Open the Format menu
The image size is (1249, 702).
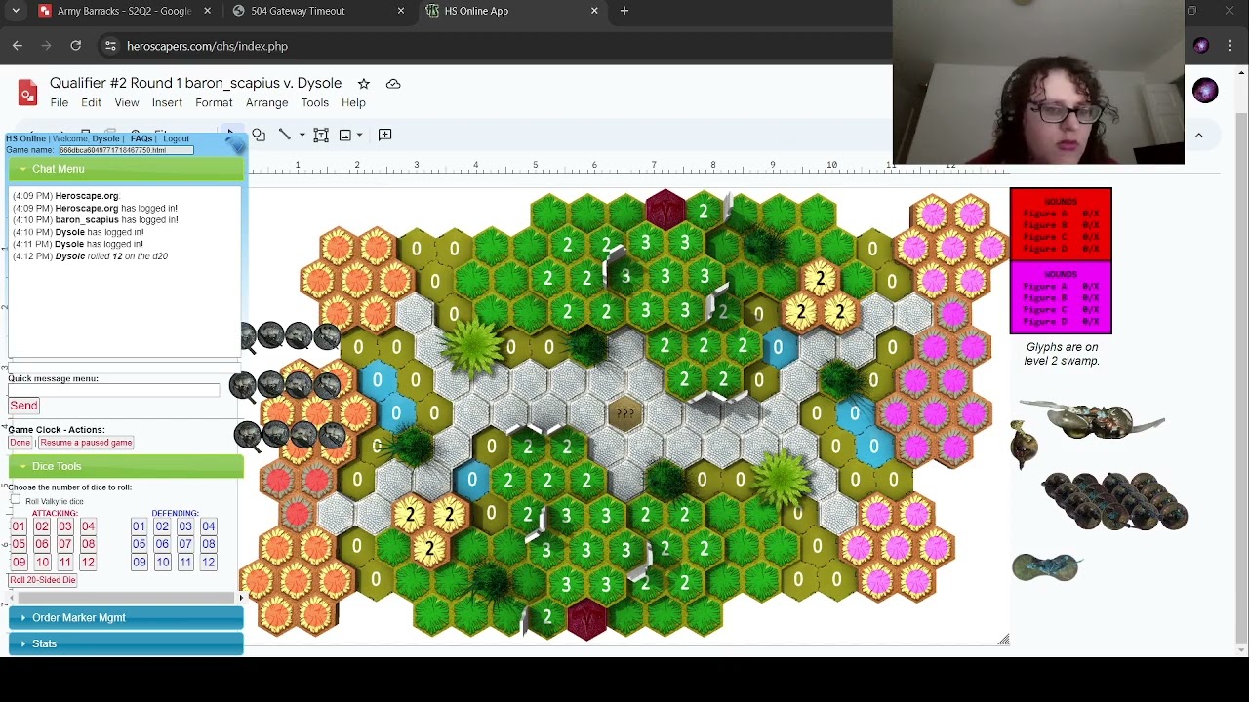[x=214, y=102]
